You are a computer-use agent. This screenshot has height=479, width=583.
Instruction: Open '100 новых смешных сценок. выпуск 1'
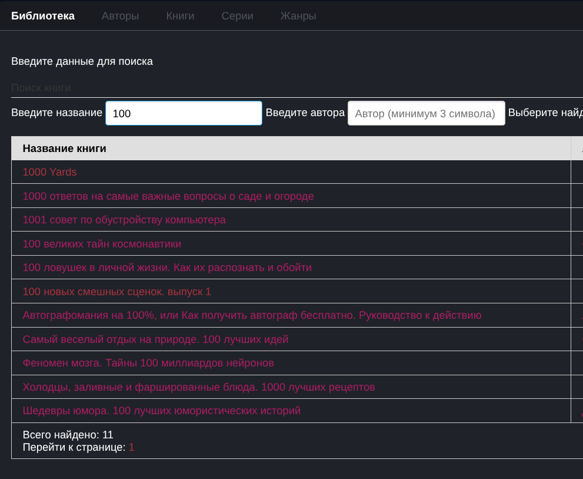[116, 292]
